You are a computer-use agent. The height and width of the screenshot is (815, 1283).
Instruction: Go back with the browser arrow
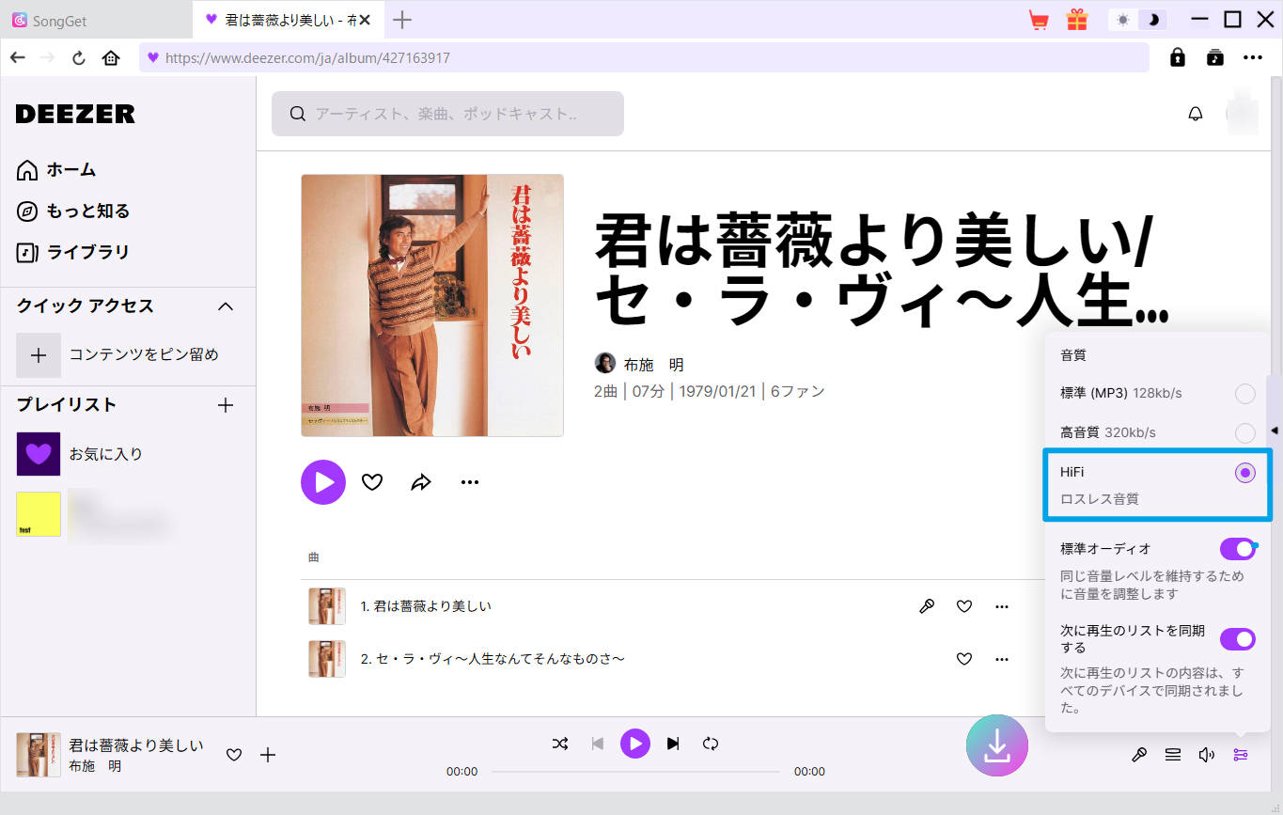tap(18, 57)
